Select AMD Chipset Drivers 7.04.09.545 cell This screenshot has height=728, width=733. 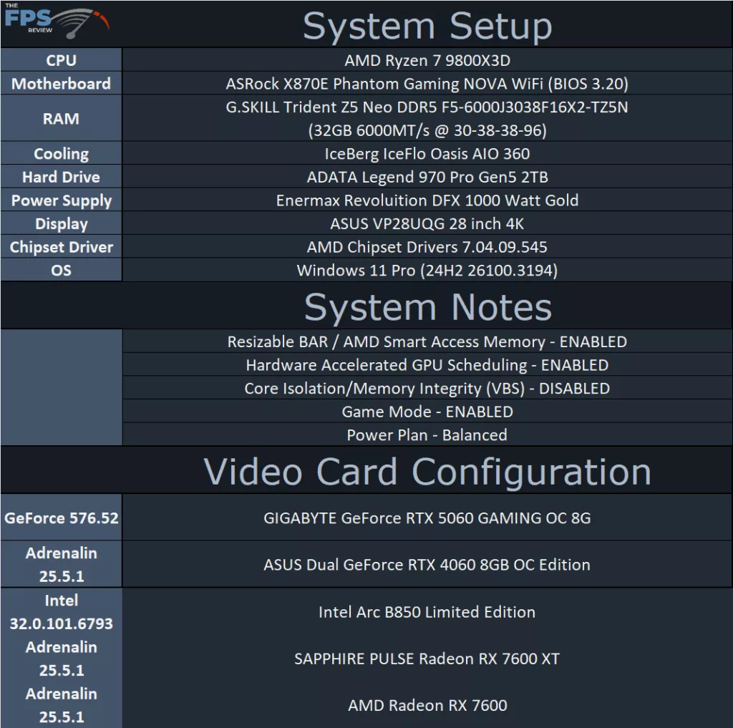427,248
